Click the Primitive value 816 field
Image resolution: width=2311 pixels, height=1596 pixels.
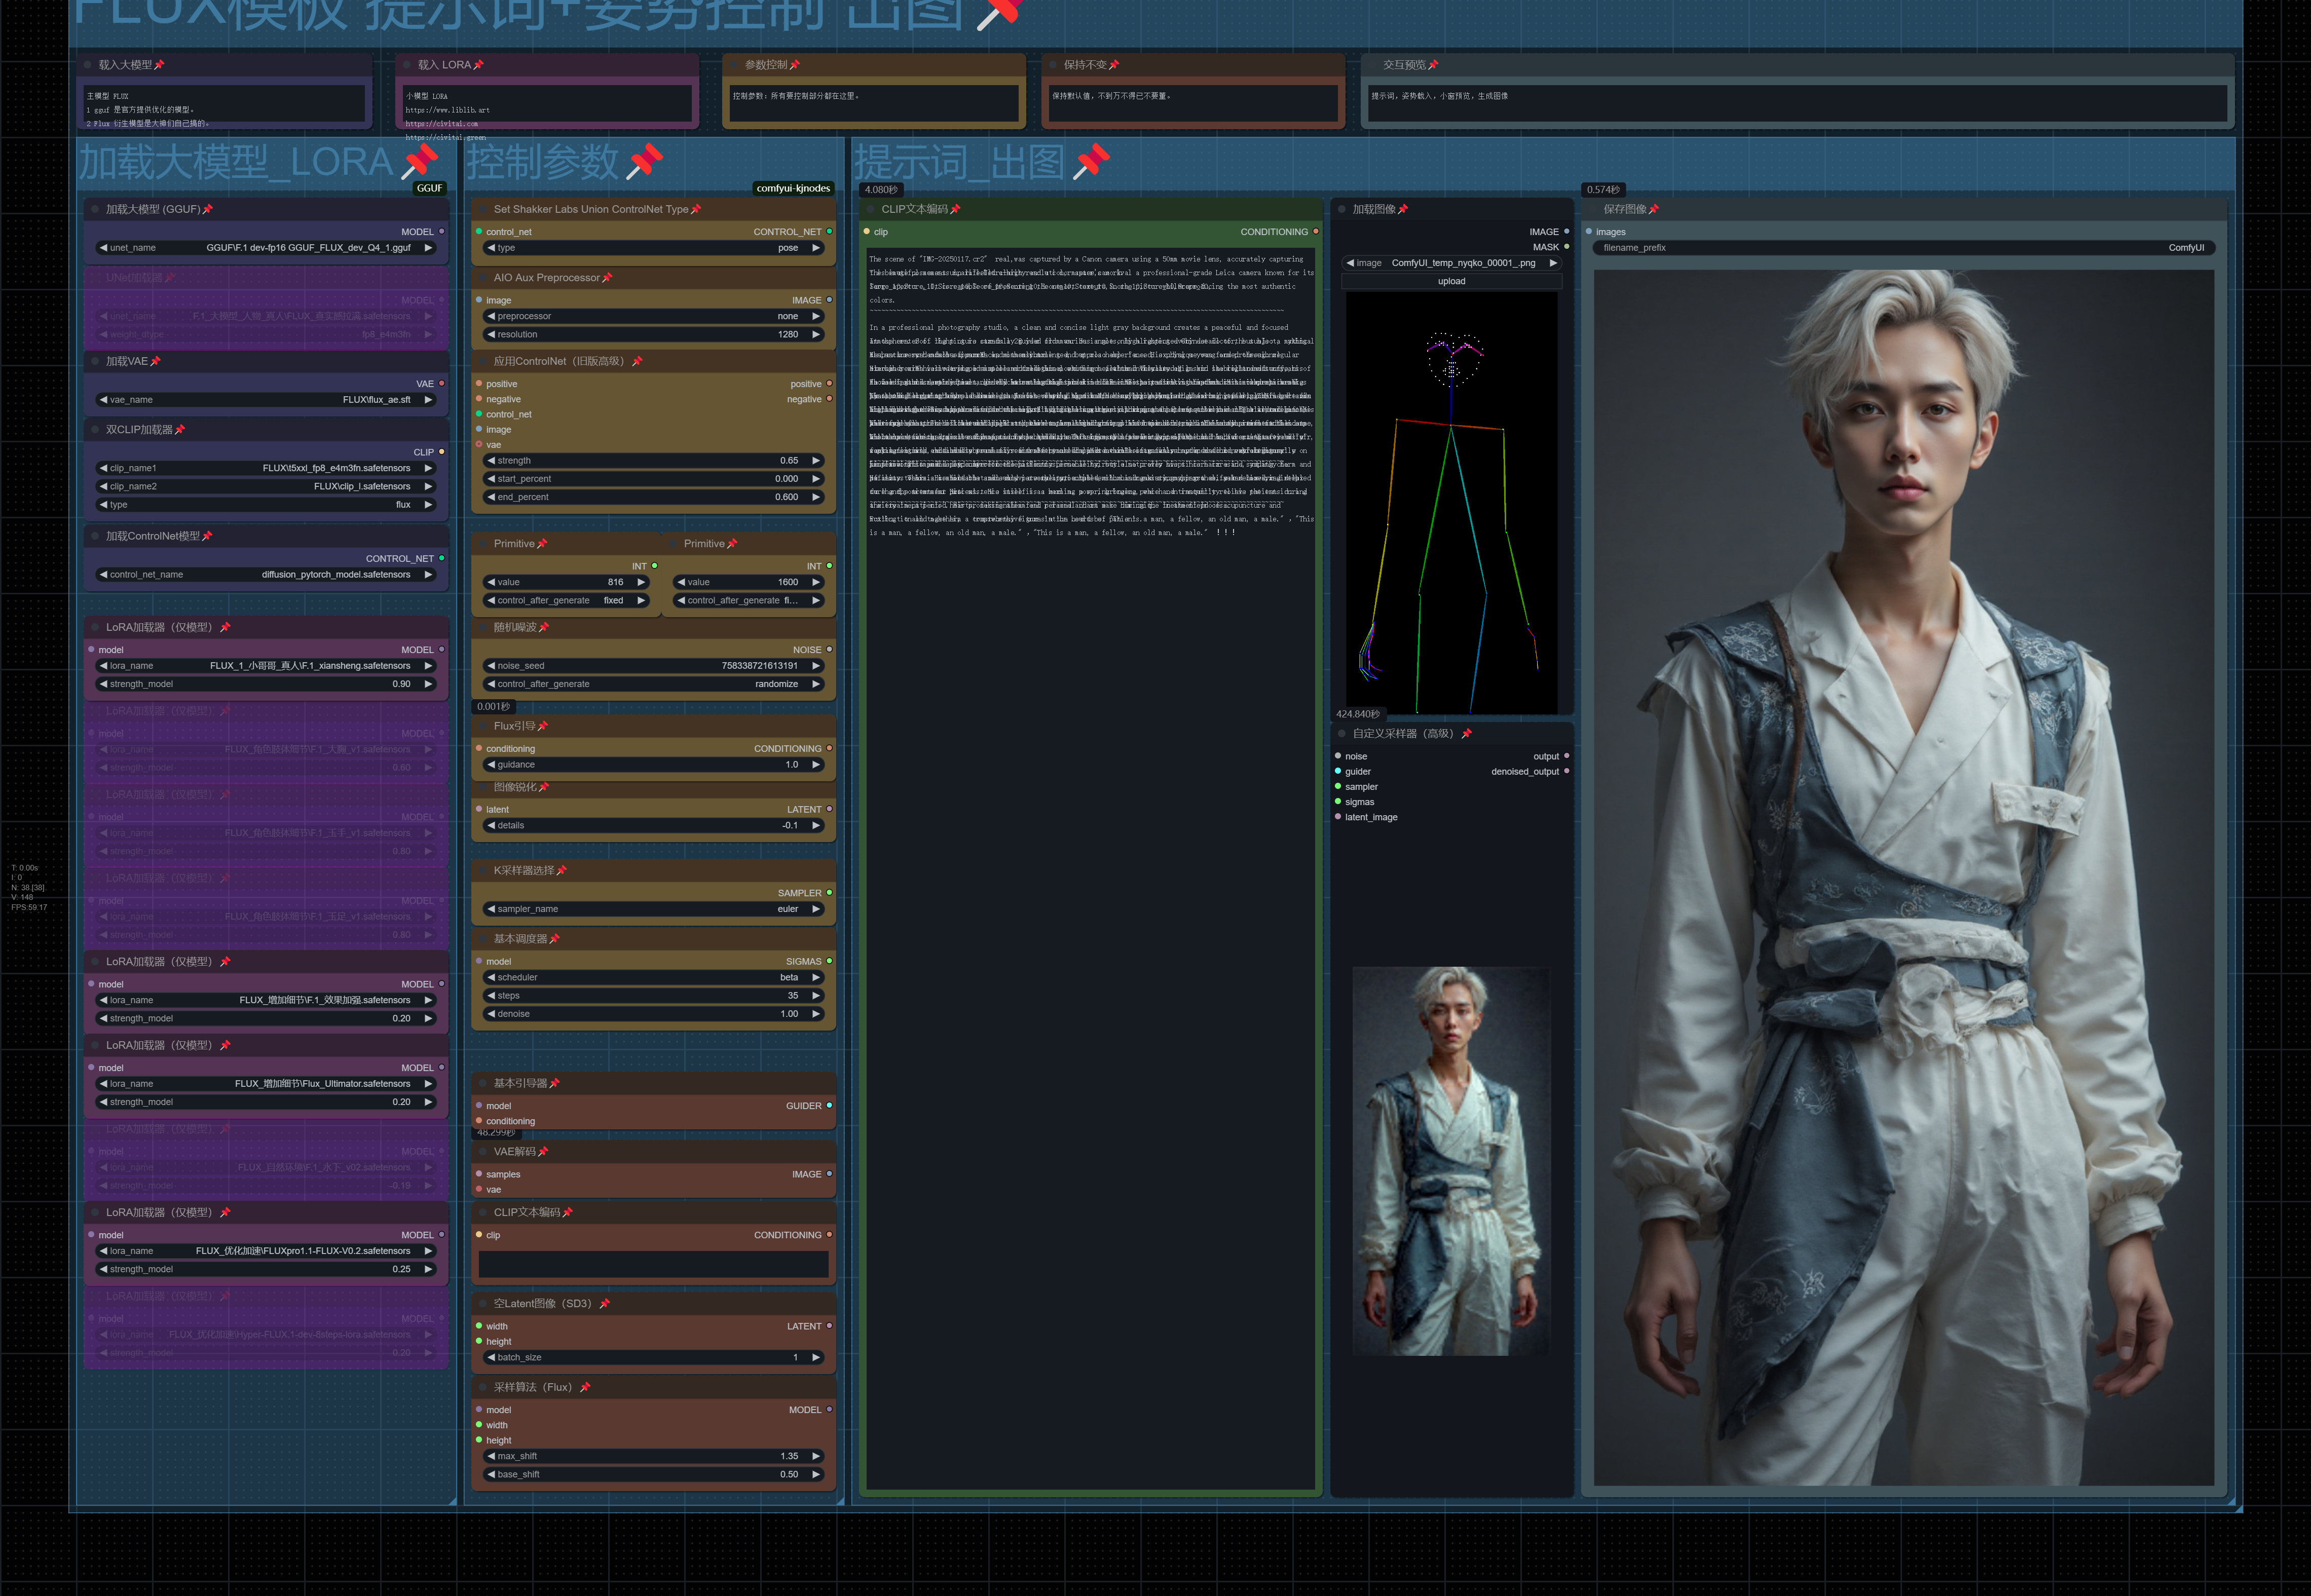tap(566, 582)
